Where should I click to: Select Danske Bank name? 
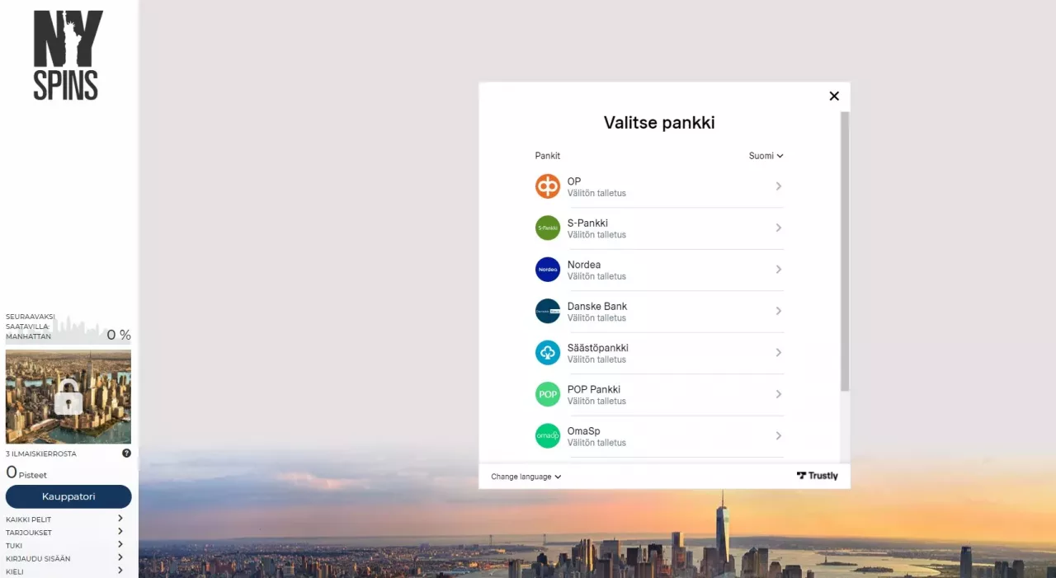tap(597, 306)
